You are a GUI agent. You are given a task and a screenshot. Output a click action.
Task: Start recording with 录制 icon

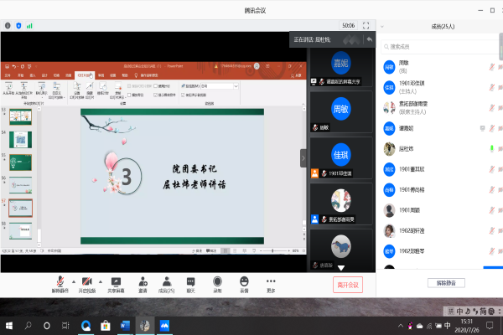click(217, 282)
